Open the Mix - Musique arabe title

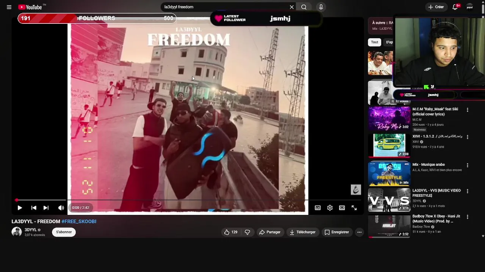(429, 165)
